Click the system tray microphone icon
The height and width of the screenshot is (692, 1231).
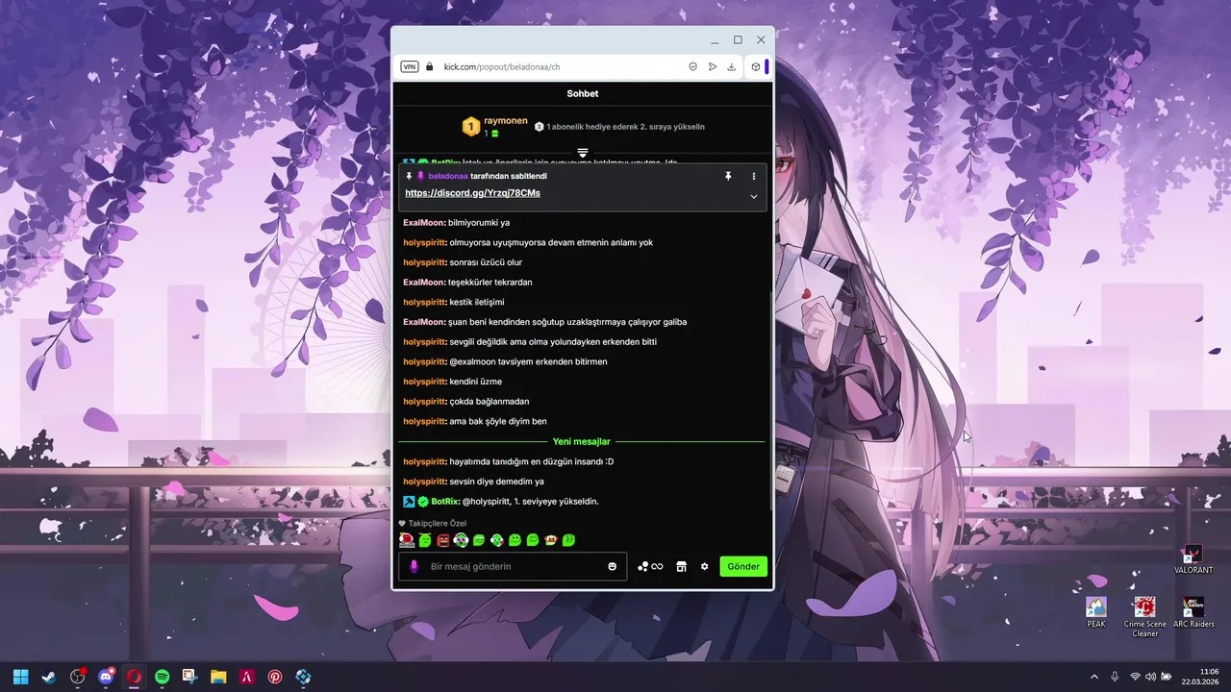coord(1115,677)
